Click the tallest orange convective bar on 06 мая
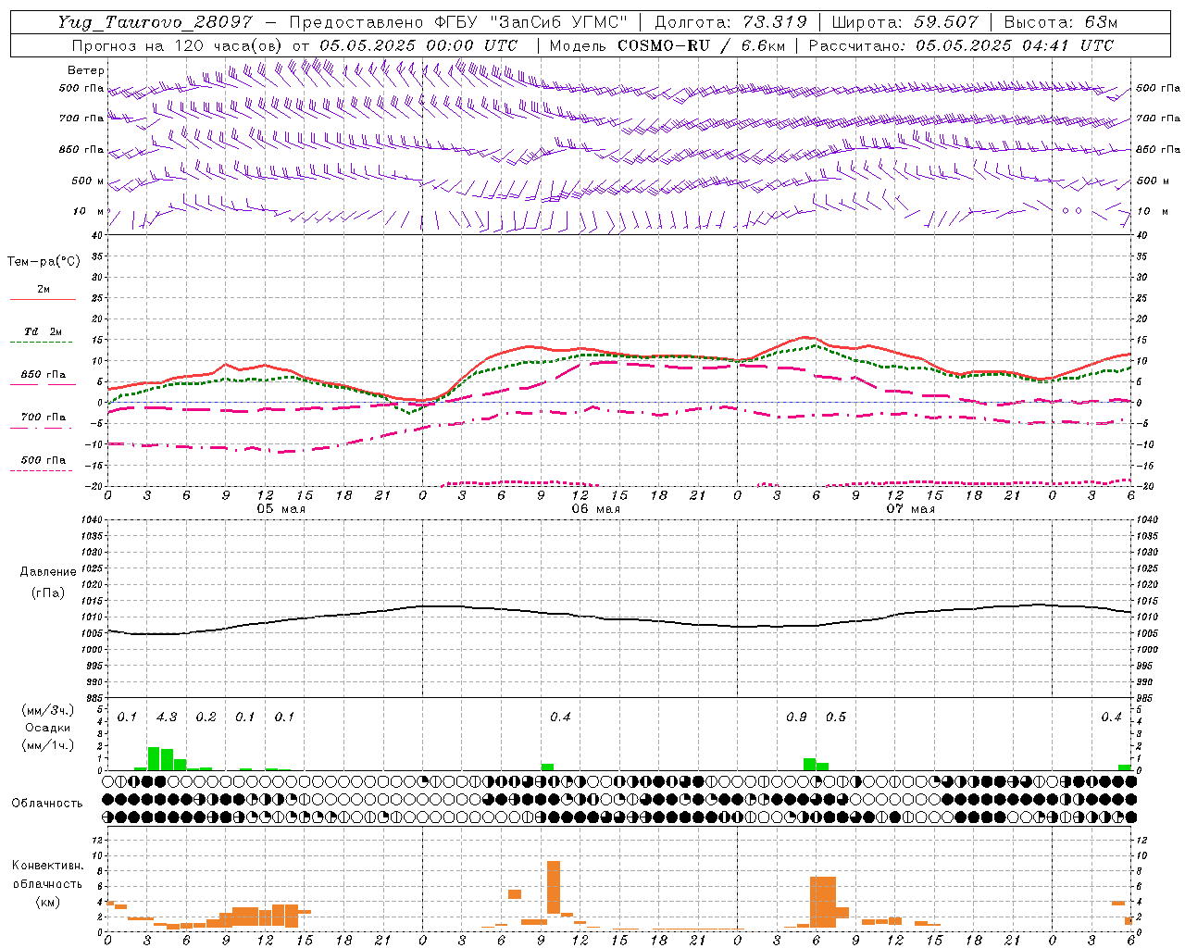The image size is (1185, 948). (554, 887)
